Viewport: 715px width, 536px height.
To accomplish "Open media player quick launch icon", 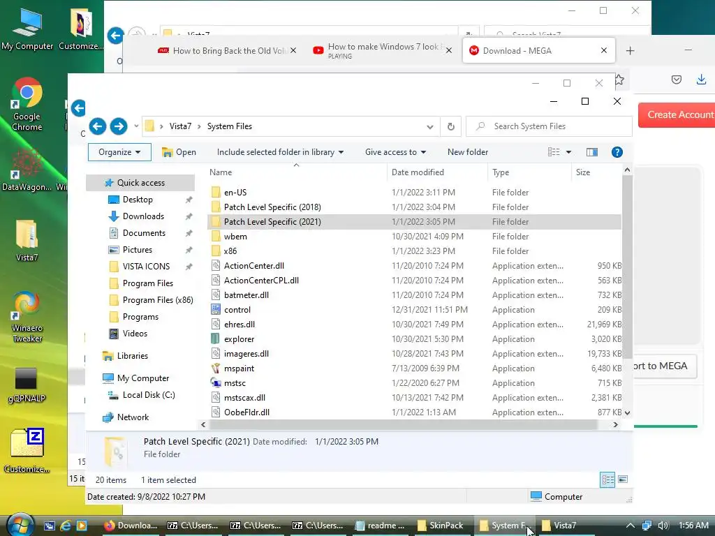I will pyautogui.click(x=82, y=526).
